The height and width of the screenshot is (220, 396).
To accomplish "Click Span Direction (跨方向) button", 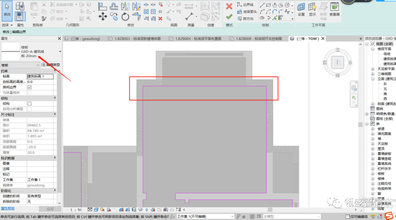I will point(245,18).
